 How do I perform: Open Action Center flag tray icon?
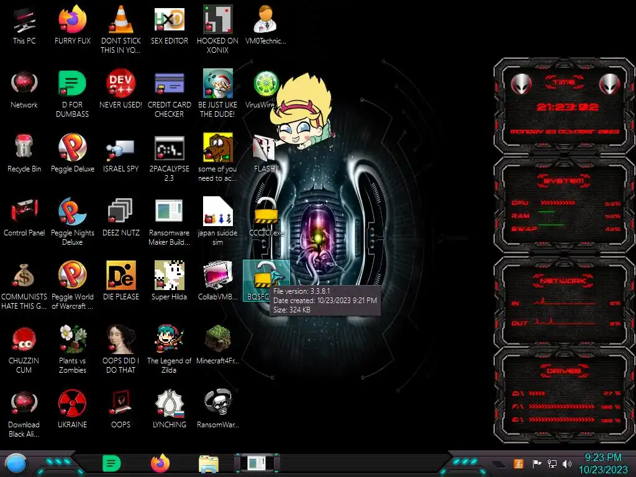pyautogui.click(x=537, y=463)
